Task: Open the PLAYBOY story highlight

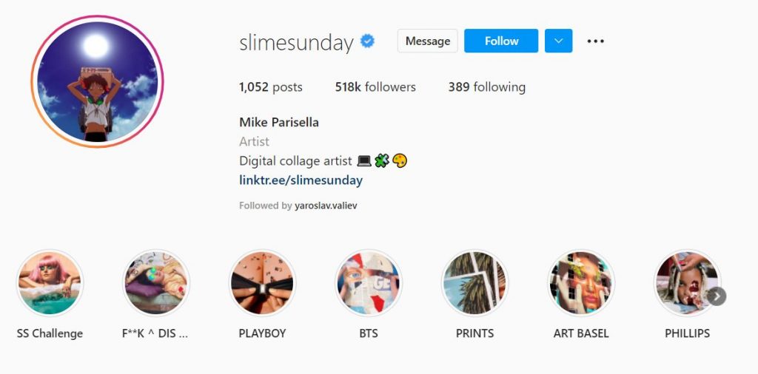Action: (x=262, y=283)
